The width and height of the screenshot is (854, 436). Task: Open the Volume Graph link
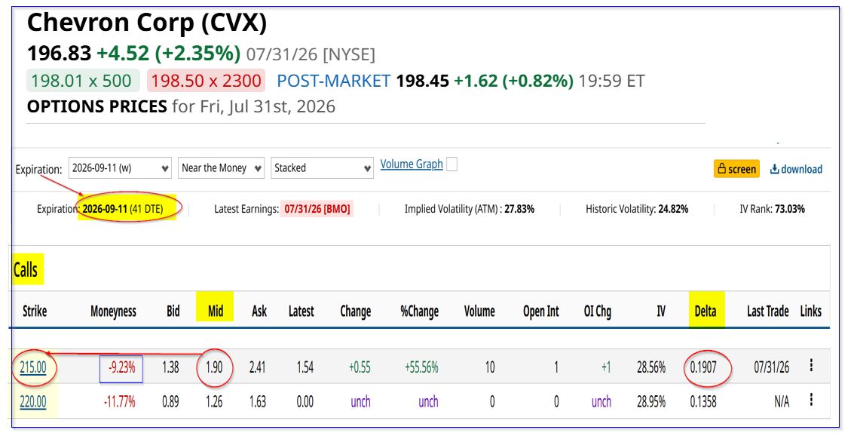412,164
